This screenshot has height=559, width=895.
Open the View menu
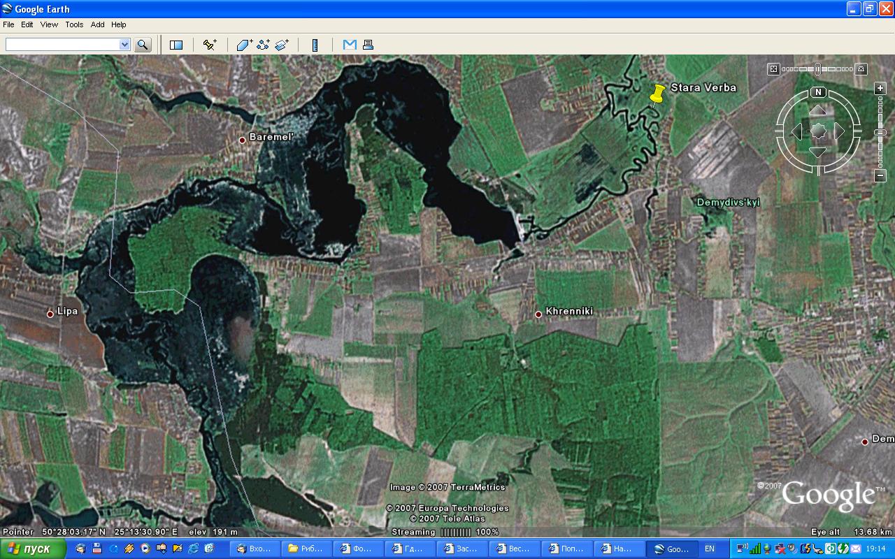[49, 24]
